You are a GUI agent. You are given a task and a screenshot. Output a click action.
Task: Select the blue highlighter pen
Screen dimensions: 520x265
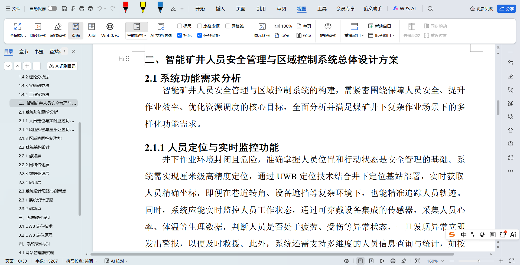(x=160, y=7)
